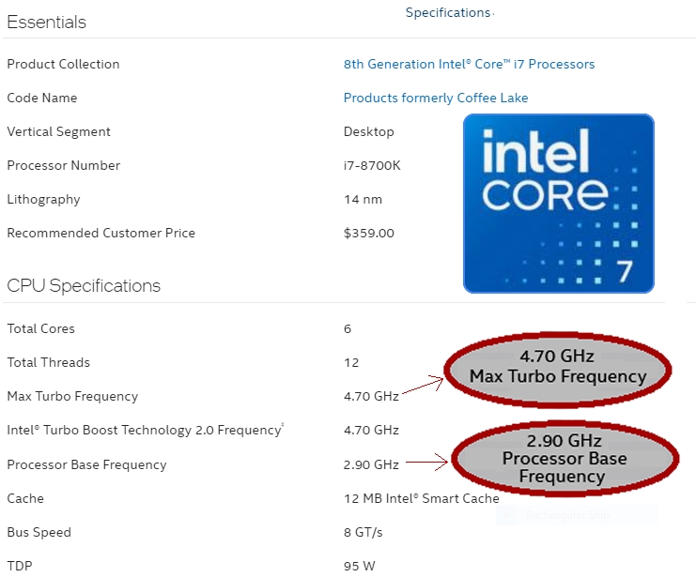Click the i7-8700K processor number value
The image size is (696, 577).
(372, 165)
